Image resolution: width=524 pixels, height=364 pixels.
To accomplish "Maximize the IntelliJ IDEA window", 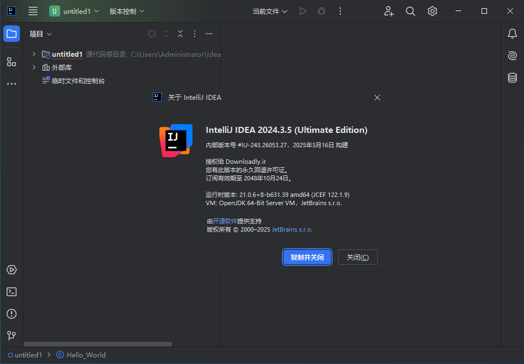I will point(484,11).
